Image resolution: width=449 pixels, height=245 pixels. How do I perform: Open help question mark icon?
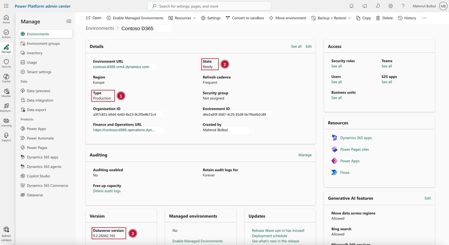coord(403,6)
